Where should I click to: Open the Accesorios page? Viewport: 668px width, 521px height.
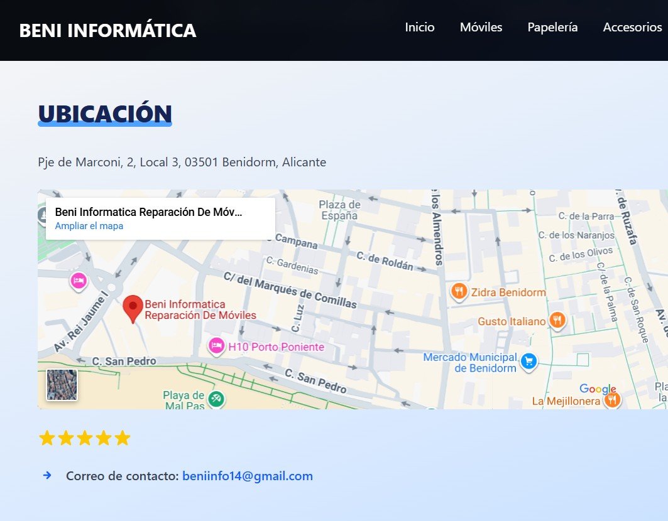click(x=632, y=27)
